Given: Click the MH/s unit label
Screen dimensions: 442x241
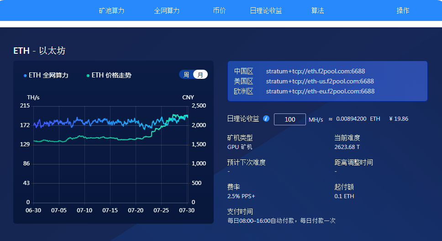Looking at the screenshot, I should (x=316, y=119).
